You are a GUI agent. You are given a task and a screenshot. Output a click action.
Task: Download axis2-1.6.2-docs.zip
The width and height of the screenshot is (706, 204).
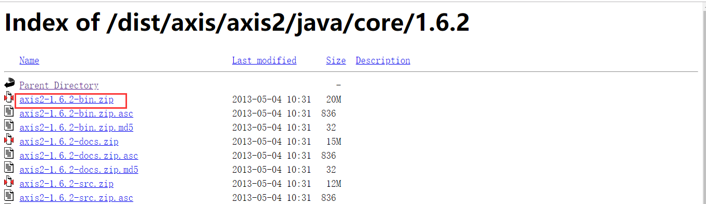pos(69,142)
